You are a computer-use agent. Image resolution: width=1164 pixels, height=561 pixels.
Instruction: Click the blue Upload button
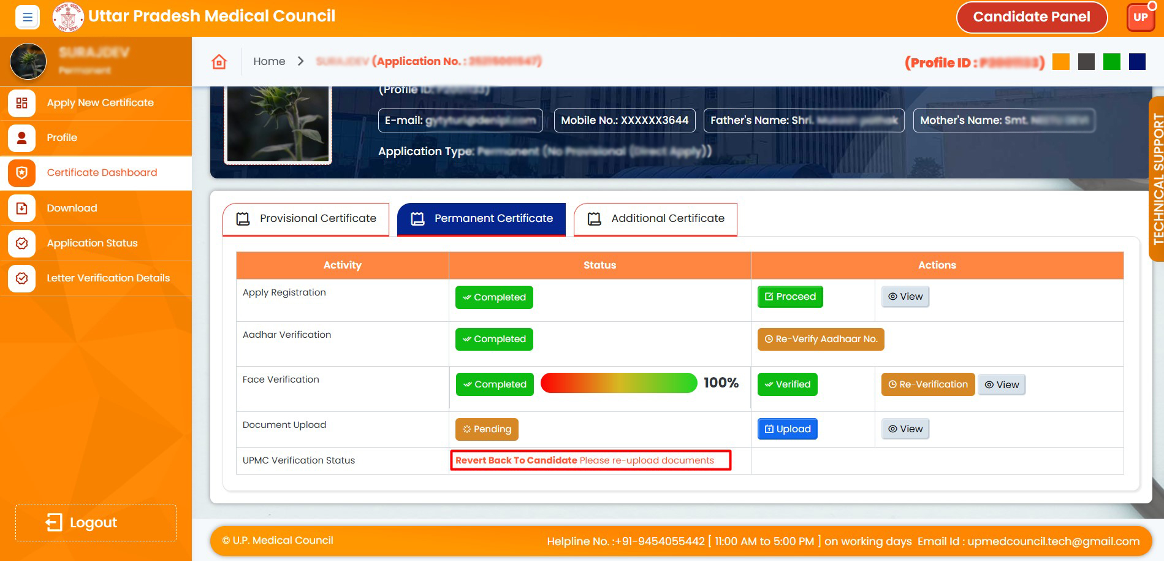point(787,429)
